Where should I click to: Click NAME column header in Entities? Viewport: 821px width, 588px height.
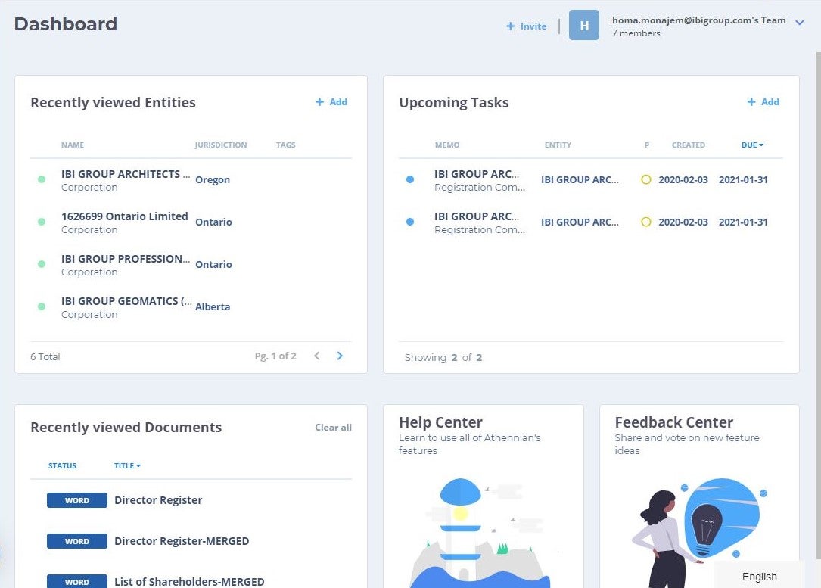click(x=73, y=145)
